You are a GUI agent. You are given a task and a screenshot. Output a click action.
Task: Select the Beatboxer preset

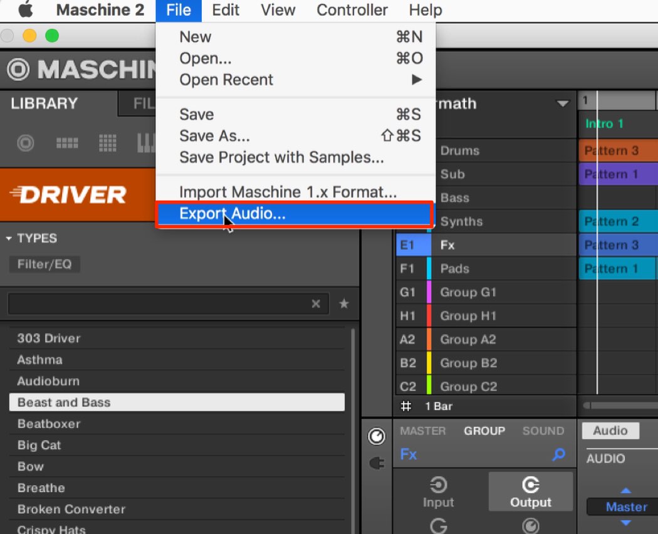tap(177, 424)
